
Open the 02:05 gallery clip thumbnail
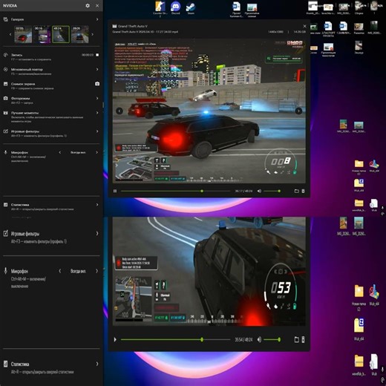[x=23, y=34]
